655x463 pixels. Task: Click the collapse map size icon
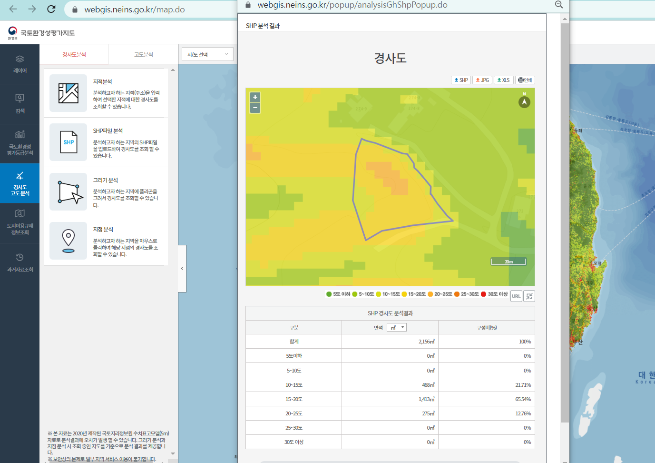(x=529, y=296)
